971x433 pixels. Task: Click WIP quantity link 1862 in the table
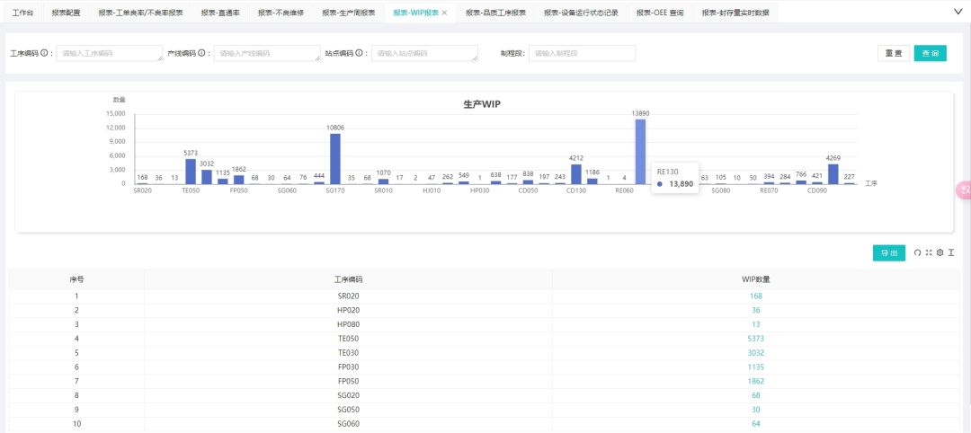pos(755,382)
